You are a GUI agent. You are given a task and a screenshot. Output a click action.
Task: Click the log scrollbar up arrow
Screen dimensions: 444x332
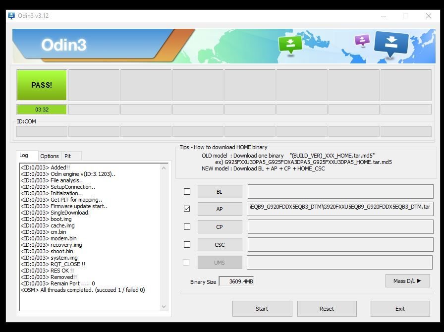coord(164,168)
